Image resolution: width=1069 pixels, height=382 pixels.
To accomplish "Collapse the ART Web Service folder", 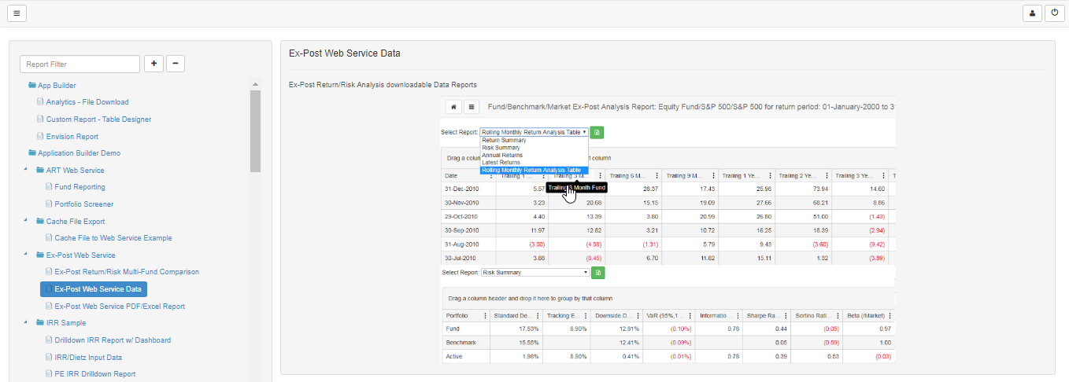I will 26,171.
